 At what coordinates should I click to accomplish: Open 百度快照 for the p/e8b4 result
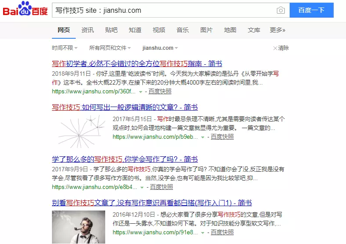[162, 187]
